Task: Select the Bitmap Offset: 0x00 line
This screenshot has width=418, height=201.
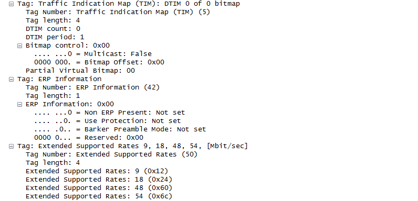Action: (99, 62)
